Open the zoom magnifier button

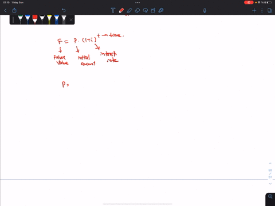pos(270,196)
